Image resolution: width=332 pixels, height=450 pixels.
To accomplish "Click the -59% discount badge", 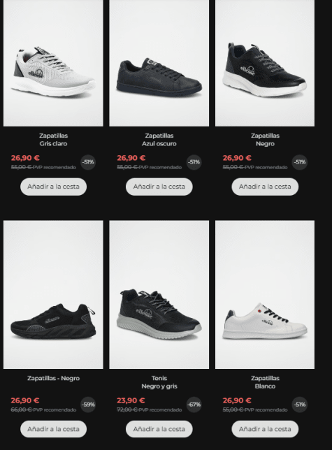I will (x=88, y=405).
